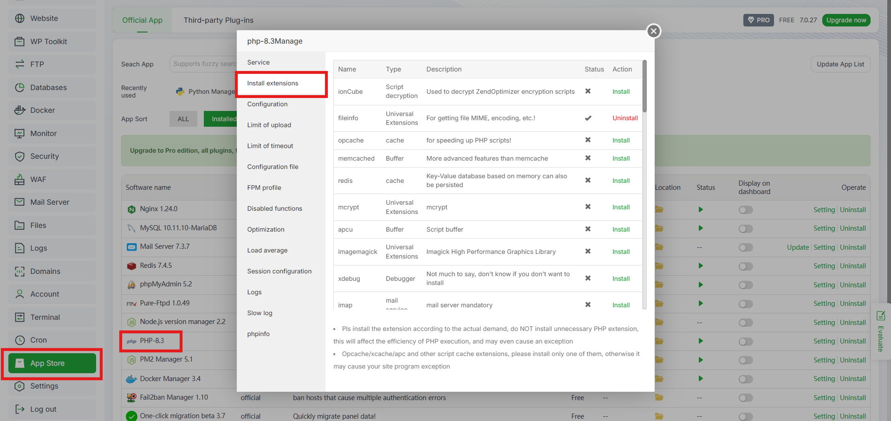
Task: Click the Docker whale sidebar icon
Action: (x=20, y=110)
